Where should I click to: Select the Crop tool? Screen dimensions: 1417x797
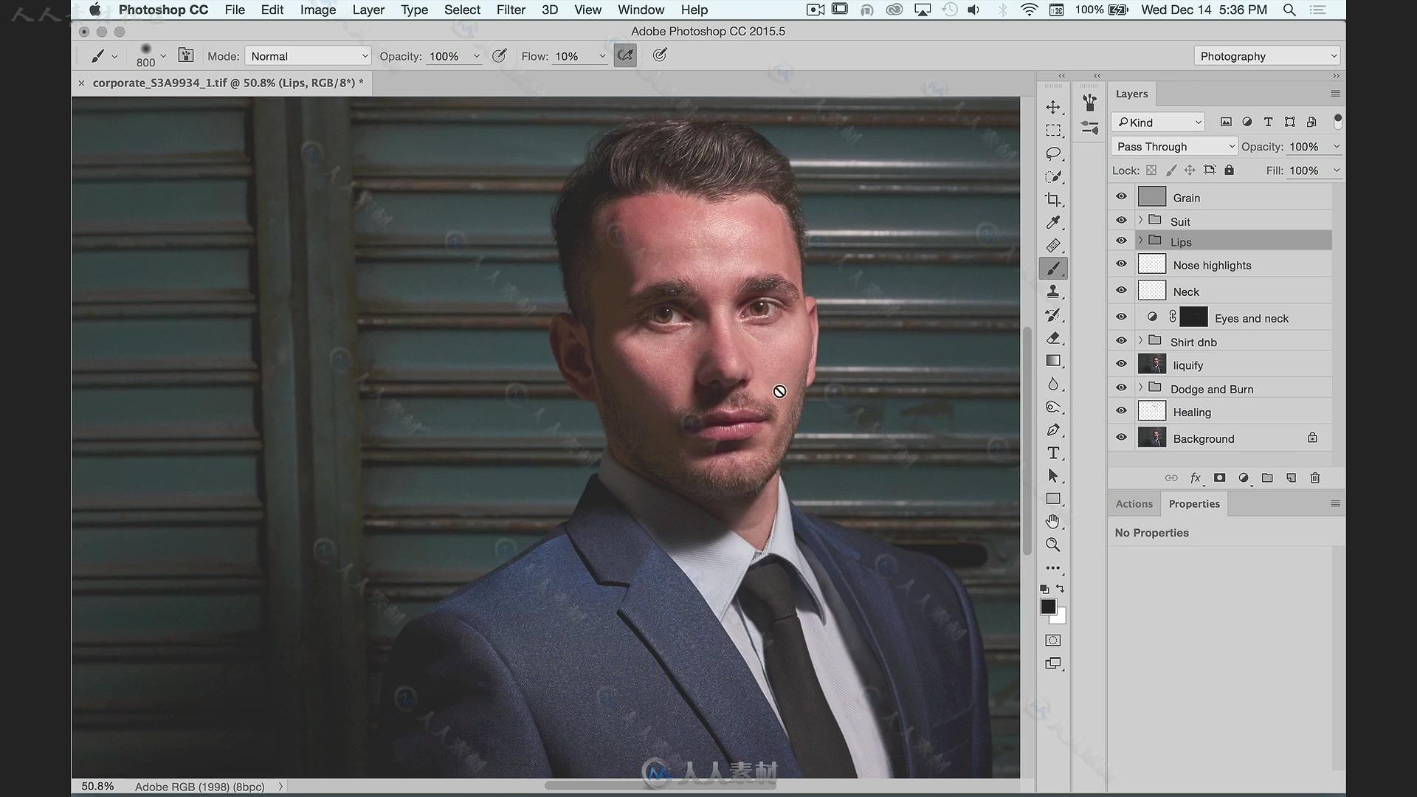point(1053,199)
